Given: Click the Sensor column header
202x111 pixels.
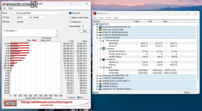Looking at the screenshot, I should point(113,21).
